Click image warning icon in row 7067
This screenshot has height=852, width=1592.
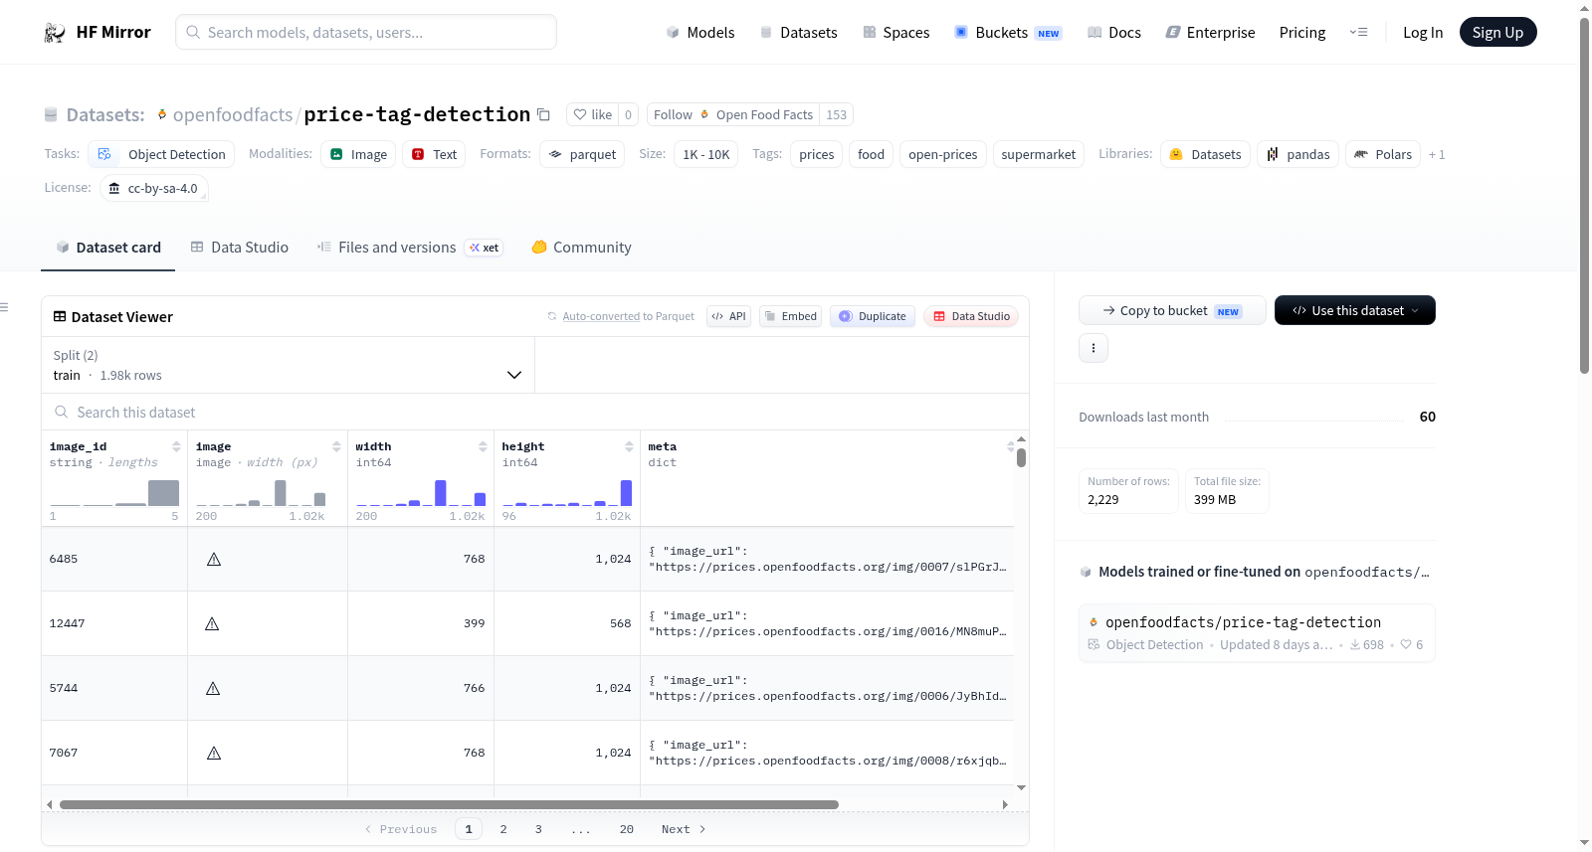[214, 753]
